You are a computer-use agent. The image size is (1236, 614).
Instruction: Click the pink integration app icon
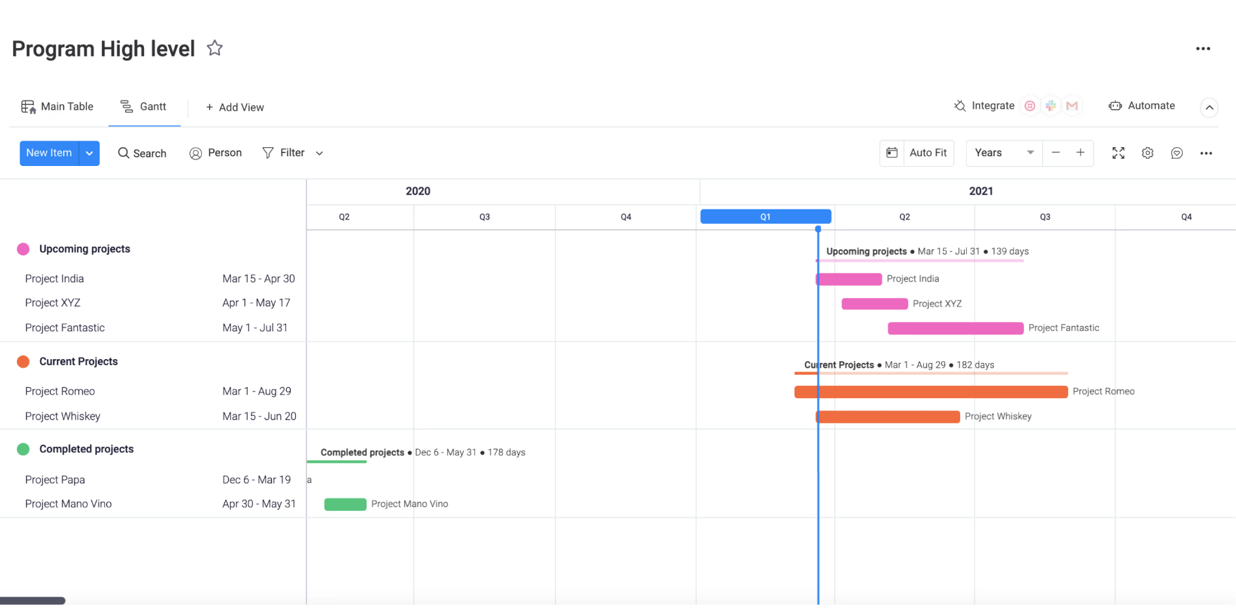click(1030, 106)
